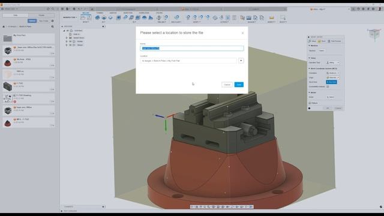Viewport: 384px width, 216px height.
Task: Select the Units tree item in browser
Action: (x=76, y=34)
